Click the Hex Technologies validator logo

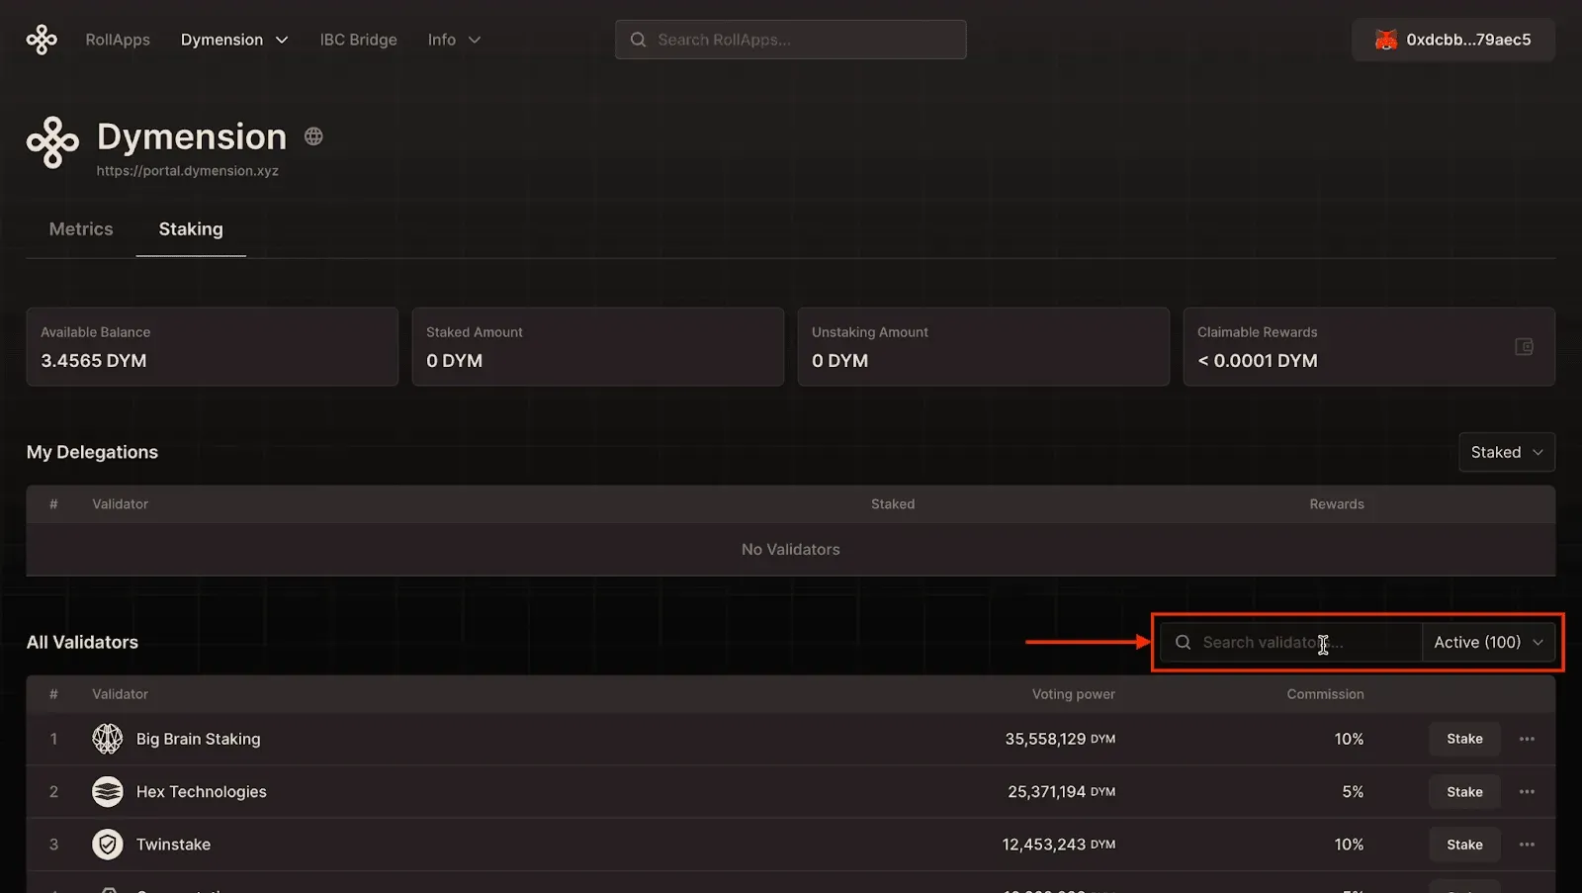[107, 791]
